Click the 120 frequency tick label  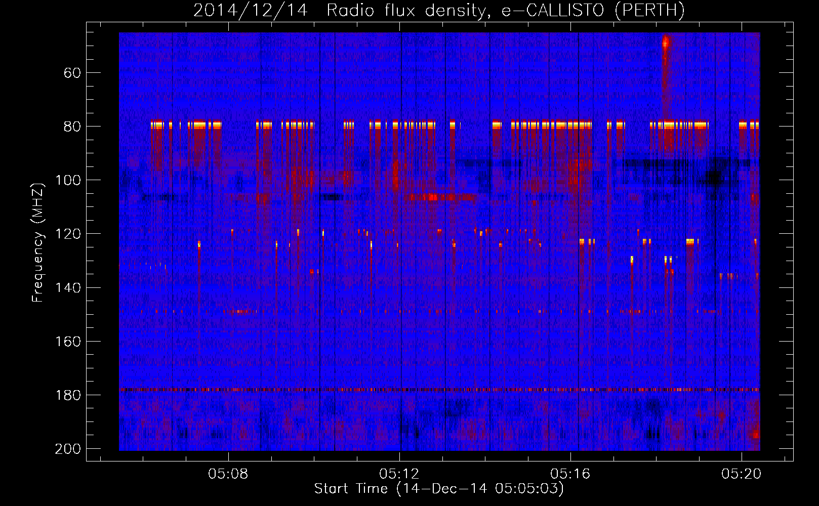pyautogui.click(x=68, y=234)
